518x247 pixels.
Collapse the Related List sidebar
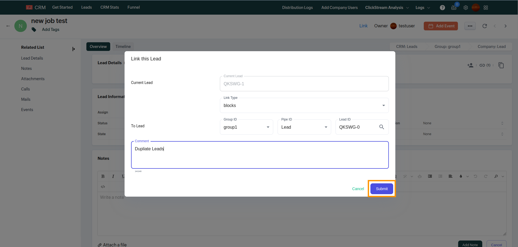(x=73, y=49)
